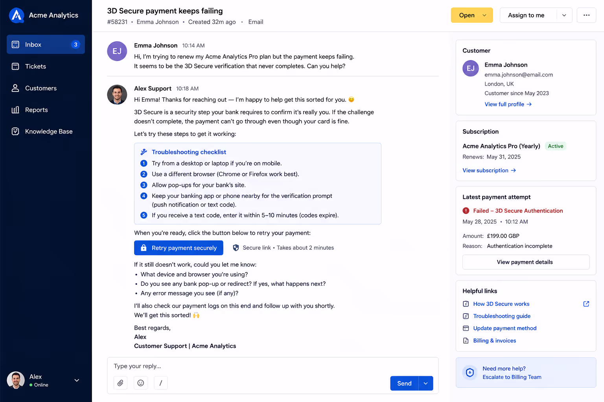Open View subscription link
Image resolution: width=604 pixels, height=402 pixels.
pos(489,170)
